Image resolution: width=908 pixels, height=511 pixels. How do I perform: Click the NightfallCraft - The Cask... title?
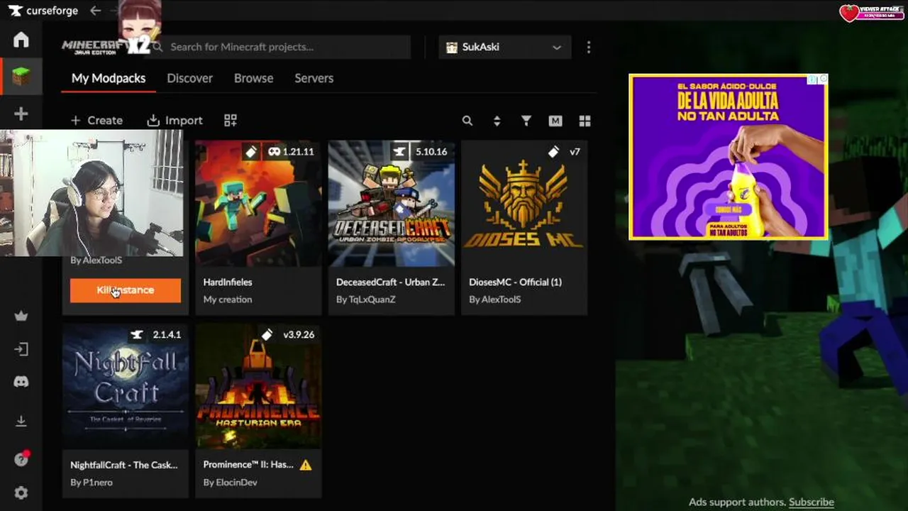click(x=124, y=465)
